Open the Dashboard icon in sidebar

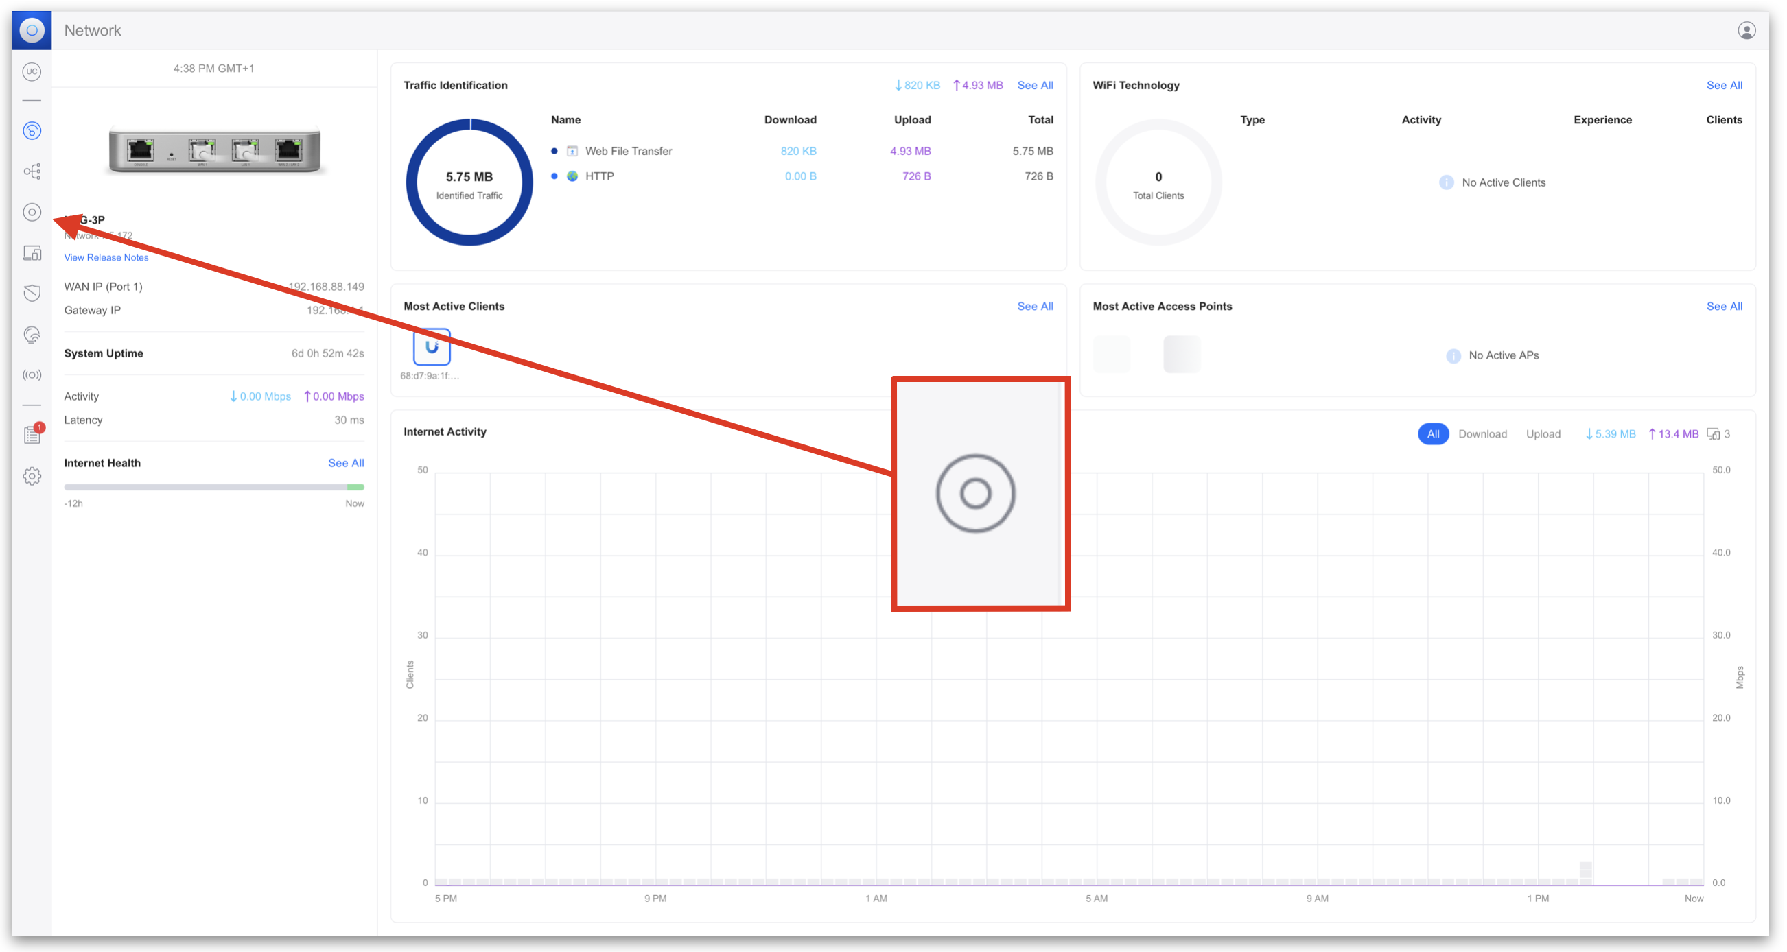pyautogui.click(x=32, y=130)
